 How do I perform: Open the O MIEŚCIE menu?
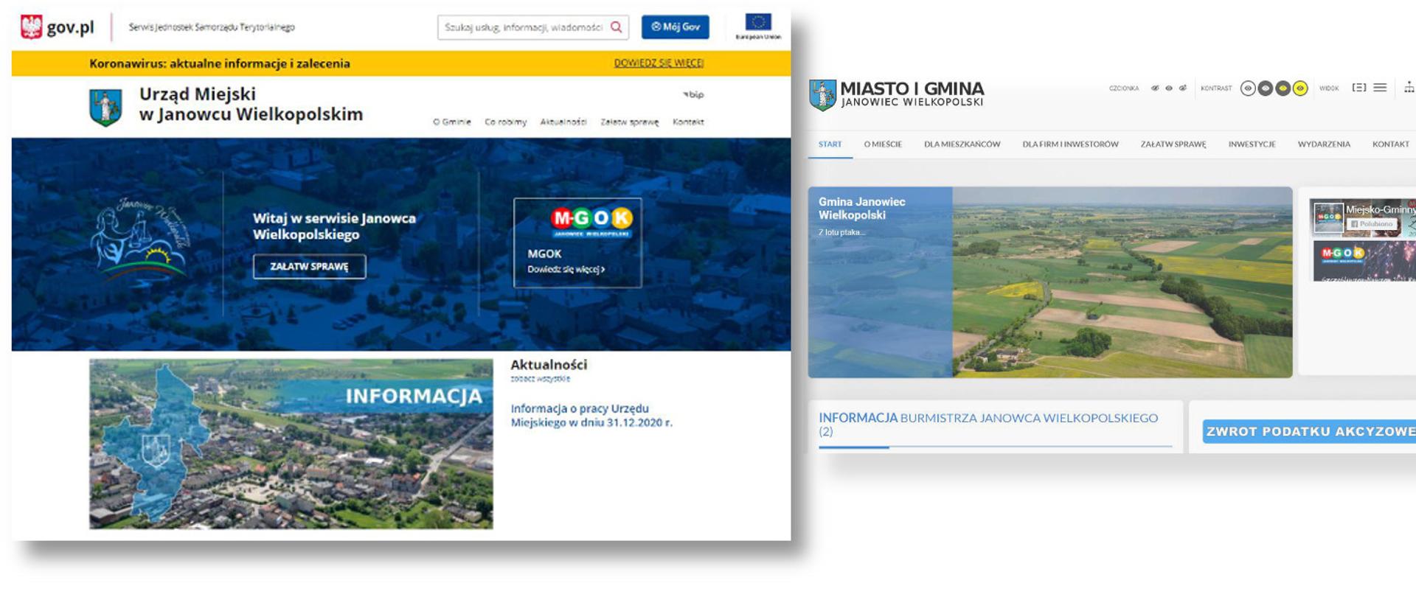[883, 144]
